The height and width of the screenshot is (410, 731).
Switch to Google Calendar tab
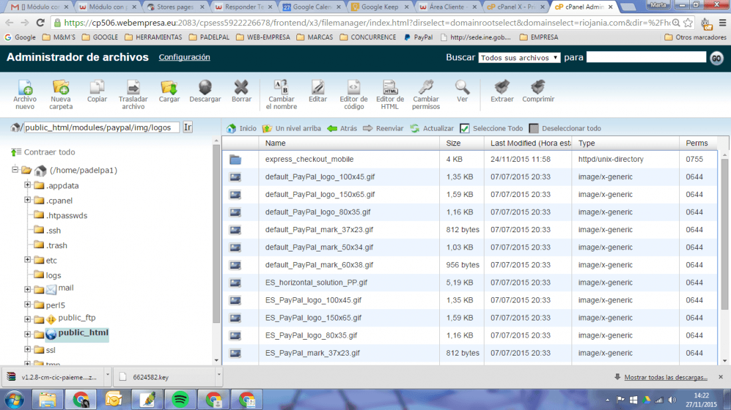point(312,7)
